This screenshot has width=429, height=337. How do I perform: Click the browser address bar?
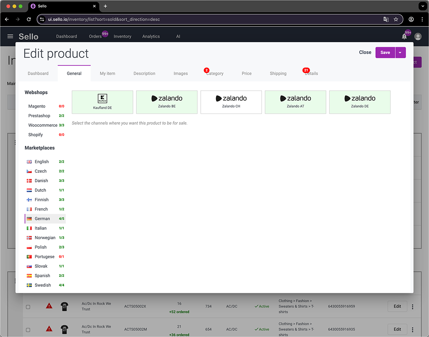click(153, 19)
